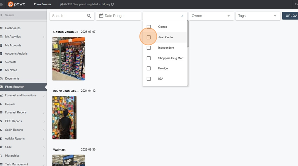The width and height of the screenshot is (298, 166).
Task: Click the Costco Vaudreuil heading
Action: coord(66,32)
